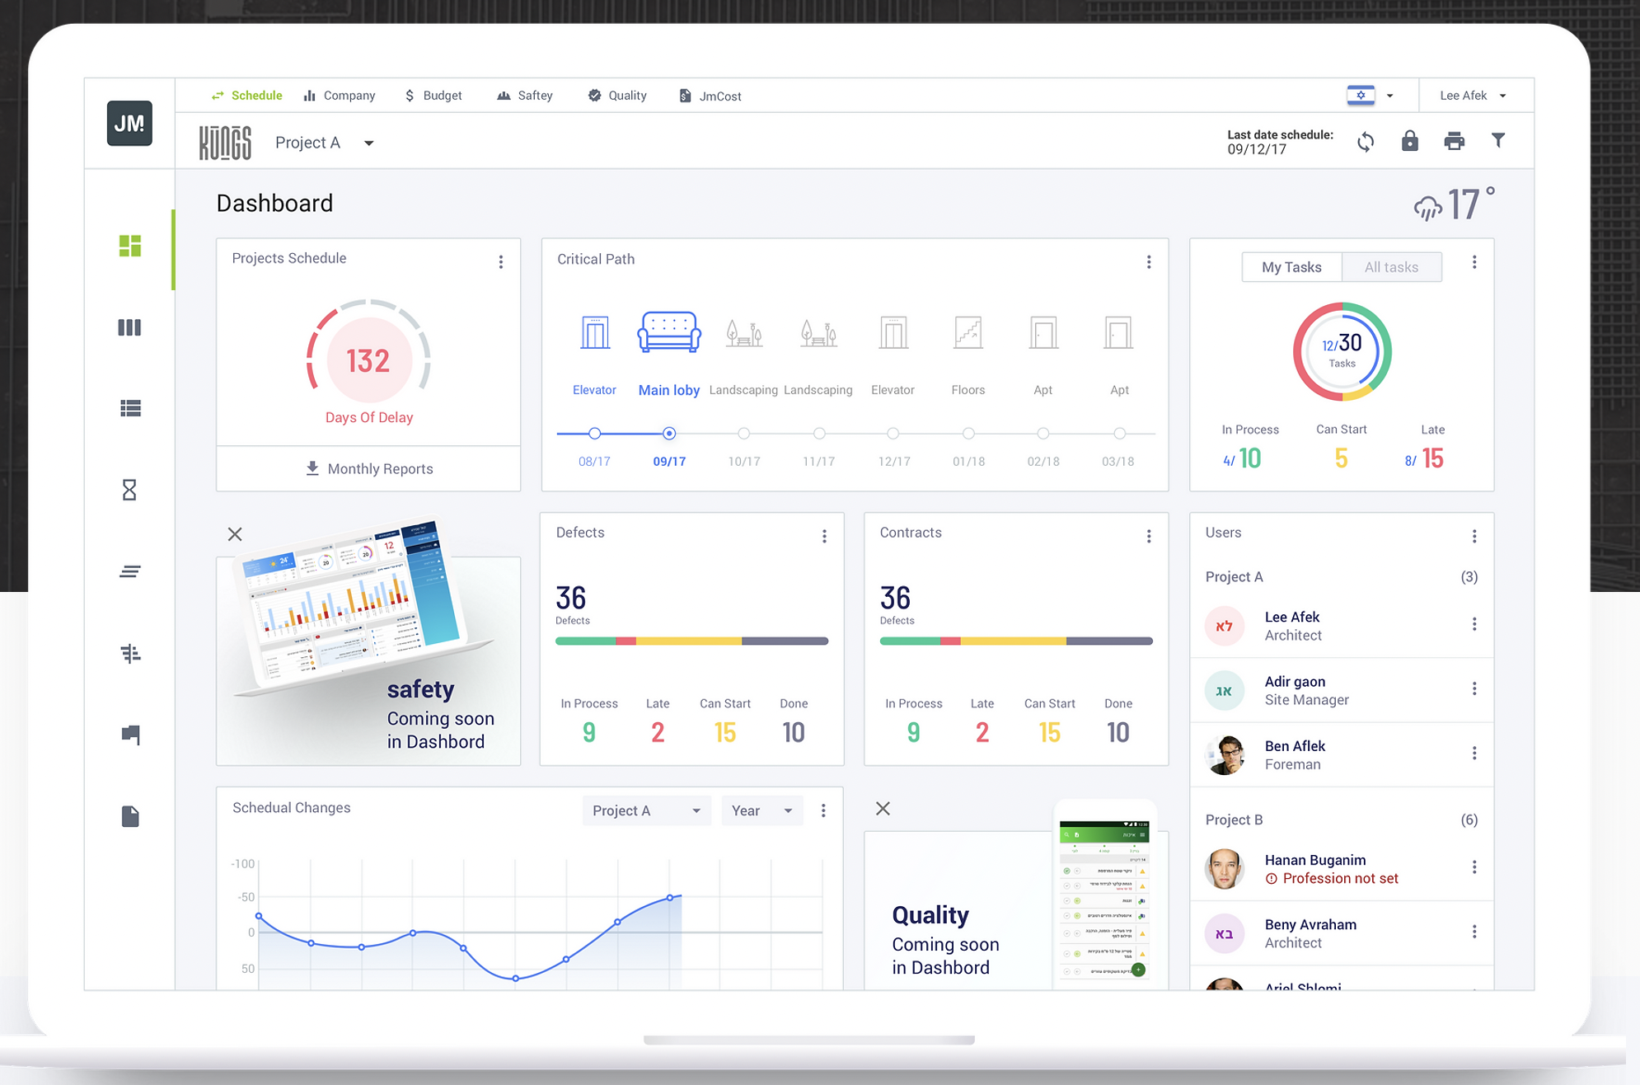Select the Main loby sofa icon

pos(668,332)
